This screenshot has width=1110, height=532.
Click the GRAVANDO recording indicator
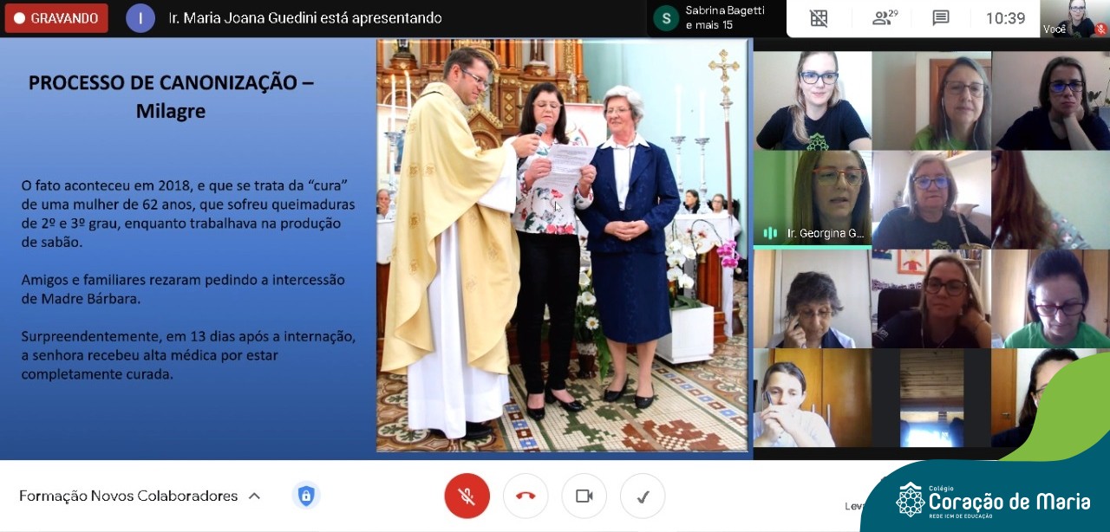pyautogui.click(x=56, y=18)
